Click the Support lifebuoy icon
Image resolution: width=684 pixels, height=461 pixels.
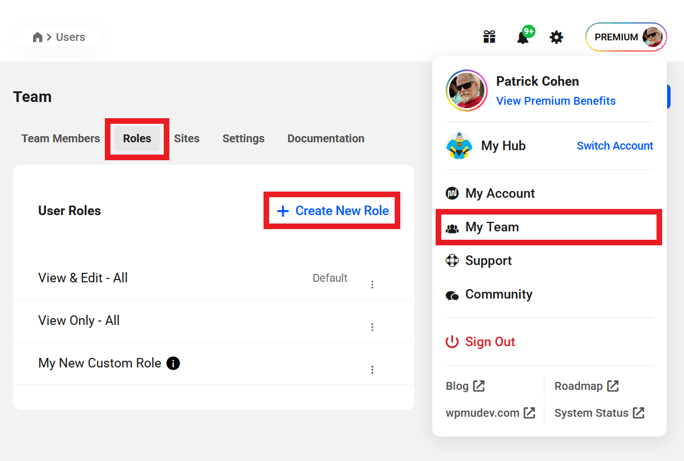[x=452, y=260]
